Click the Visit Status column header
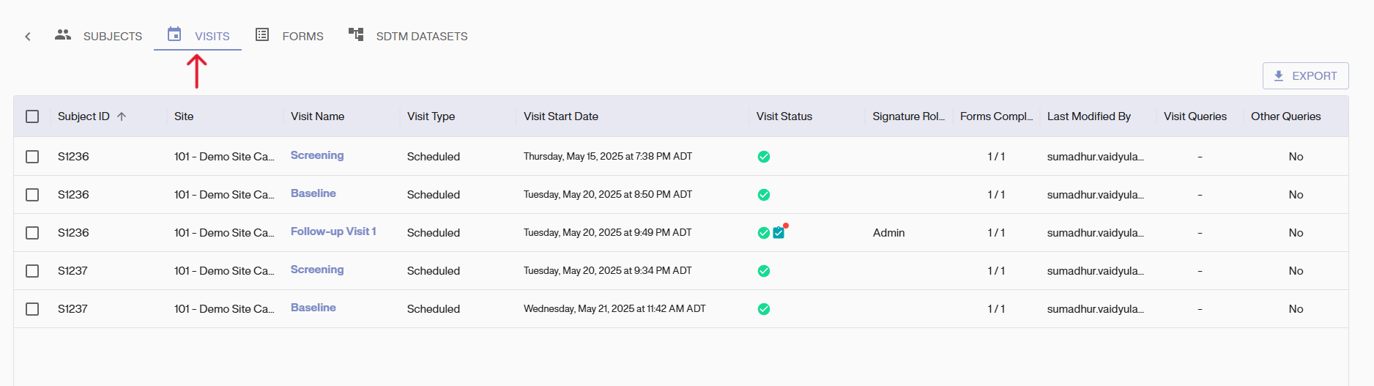This screenshot has height=386, width=1374. click(784, 116)
